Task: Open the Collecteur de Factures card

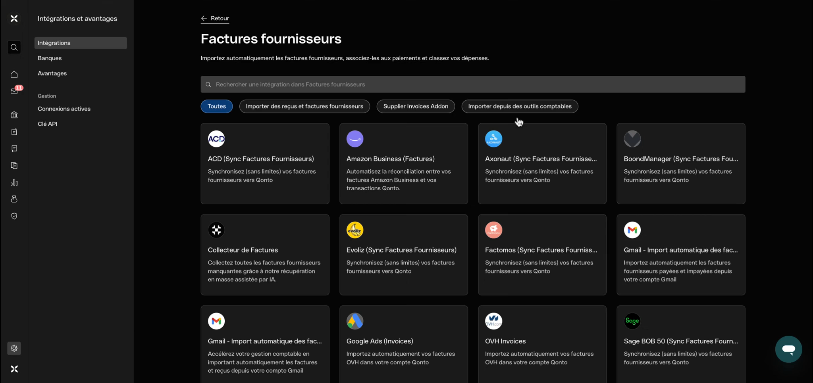Action: [x=265, y=255]
